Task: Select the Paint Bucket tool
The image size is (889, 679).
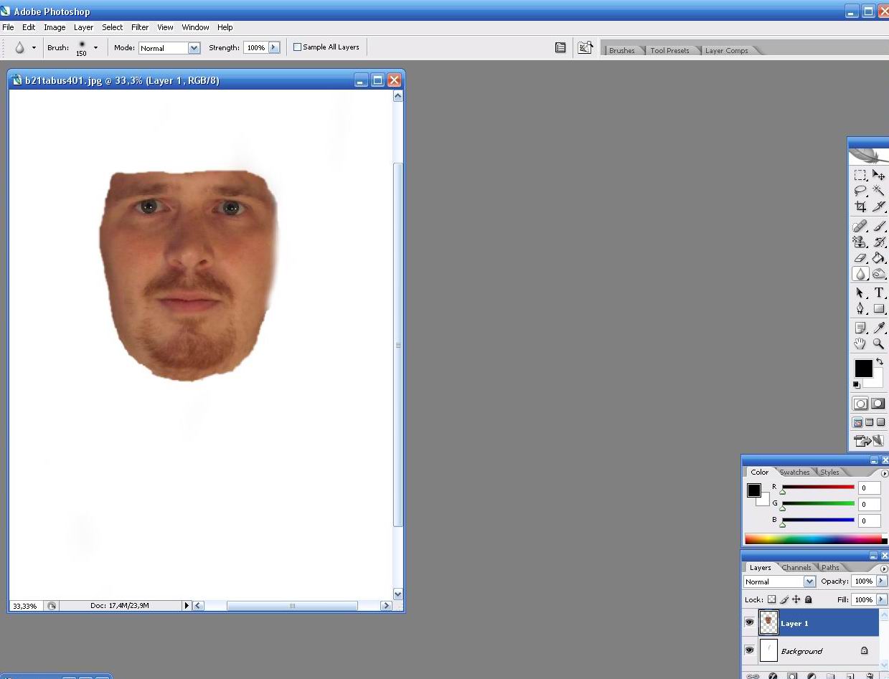Action: pyautogui.click(x=878, y=258)
